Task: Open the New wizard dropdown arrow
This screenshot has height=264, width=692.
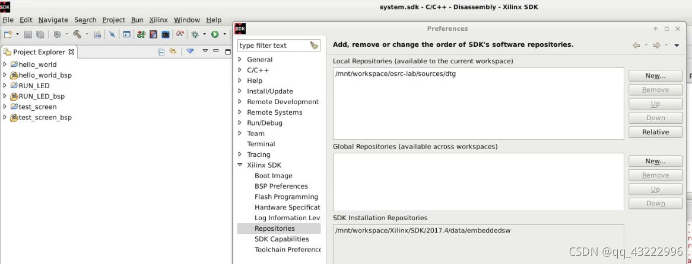Action: pyautogui.click(x=18, y=34)
